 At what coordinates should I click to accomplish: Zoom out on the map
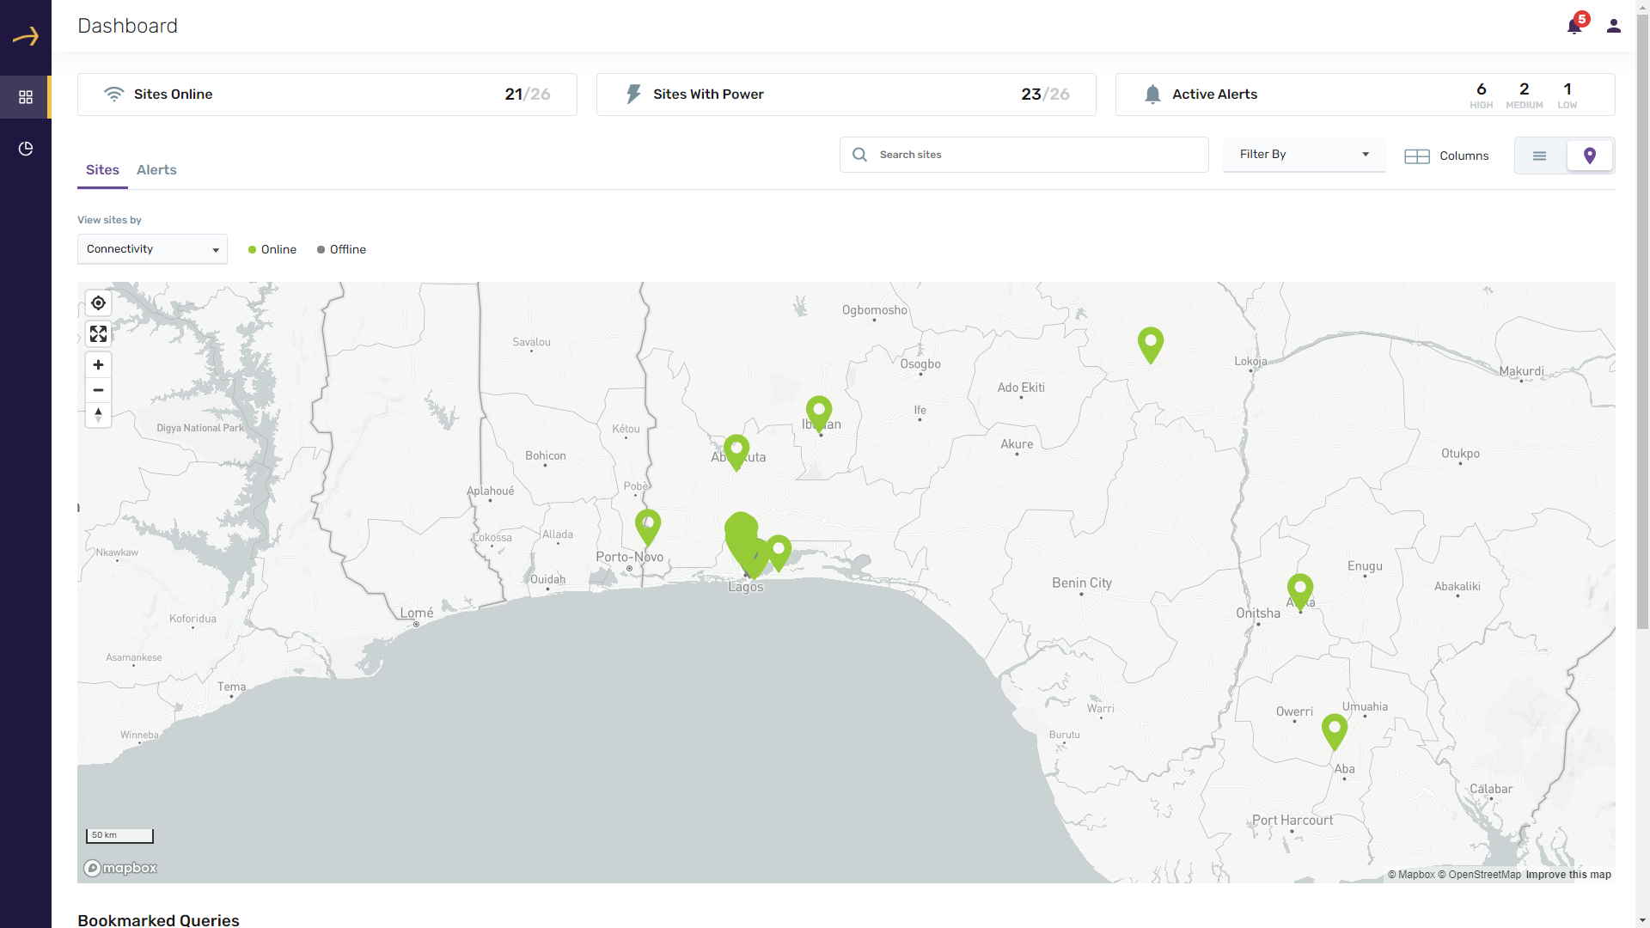(98, 390)
